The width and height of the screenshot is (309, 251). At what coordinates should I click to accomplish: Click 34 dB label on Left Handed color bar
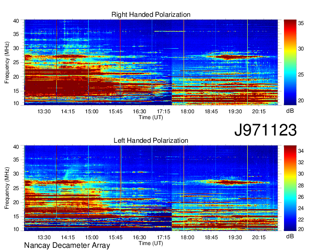301,151
